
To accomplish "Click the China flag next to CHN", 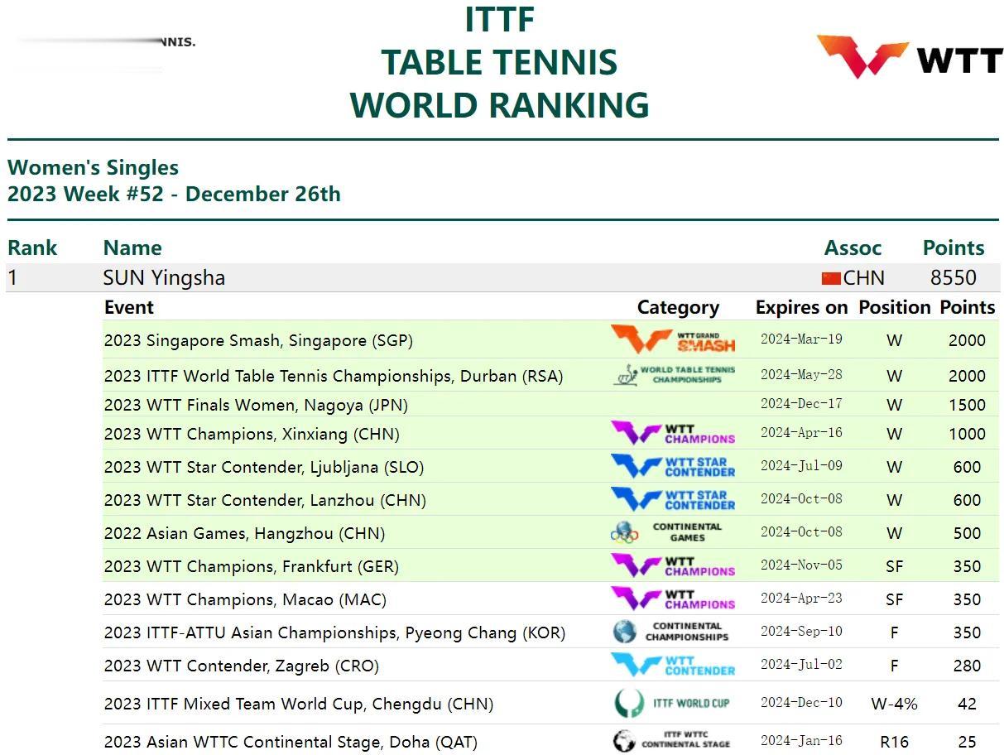I will pyautogui.click(x=831, y=279).
